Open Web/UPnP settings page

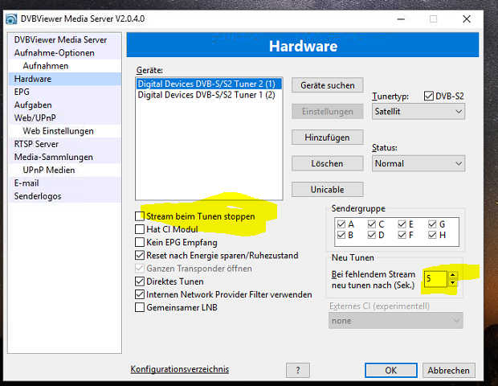pos(64,118)
